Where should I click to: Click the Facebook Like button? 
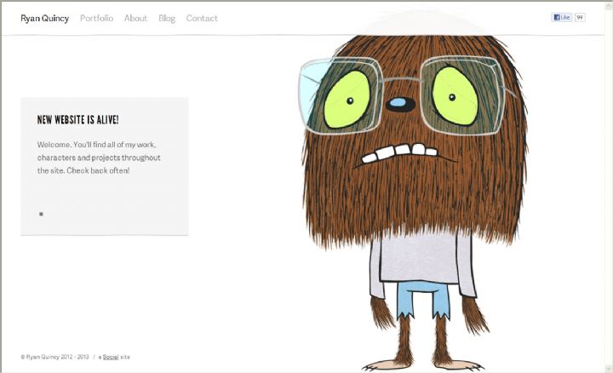coord(562,17)
